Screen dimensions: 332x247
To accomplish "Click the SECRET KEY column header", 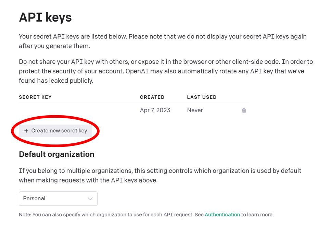I will coord(35,97).
